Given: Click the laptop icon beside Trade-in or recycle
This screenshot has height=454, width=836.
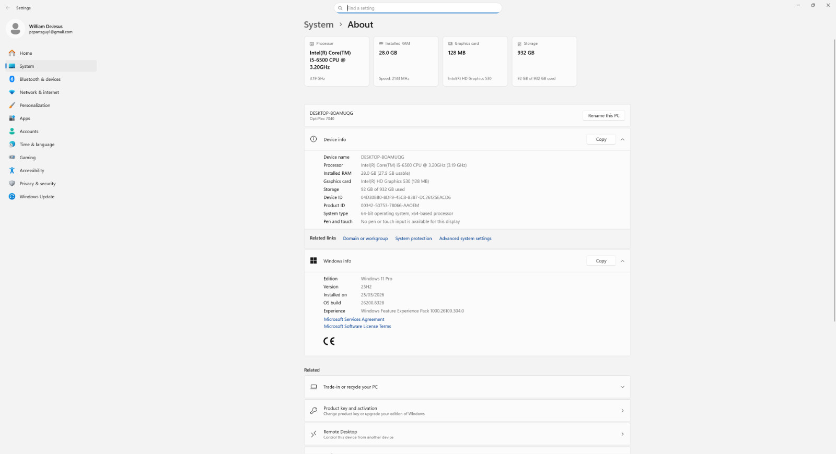Looking at the screenshot, I should (313, 387).
